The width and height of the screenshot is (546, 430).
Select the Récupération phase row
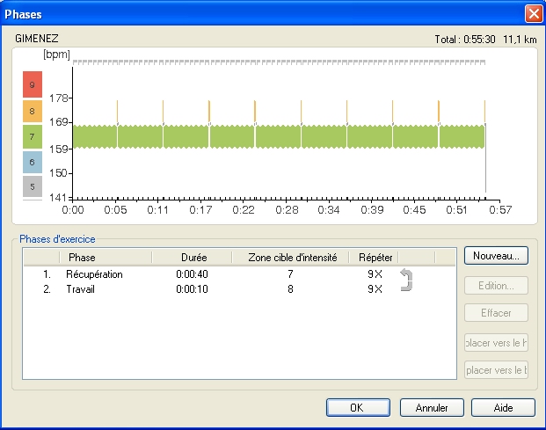tap(94, 274)
